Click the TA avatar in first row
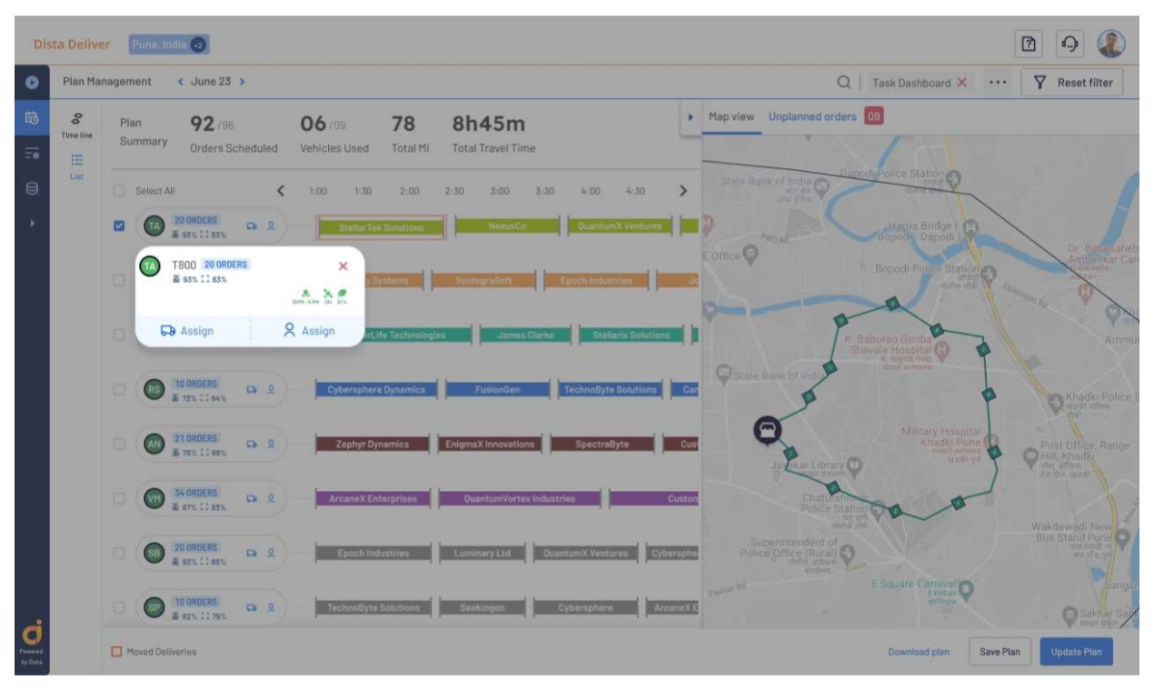The width and height of the screenshot is (1154, 691). tap(154, 225)
